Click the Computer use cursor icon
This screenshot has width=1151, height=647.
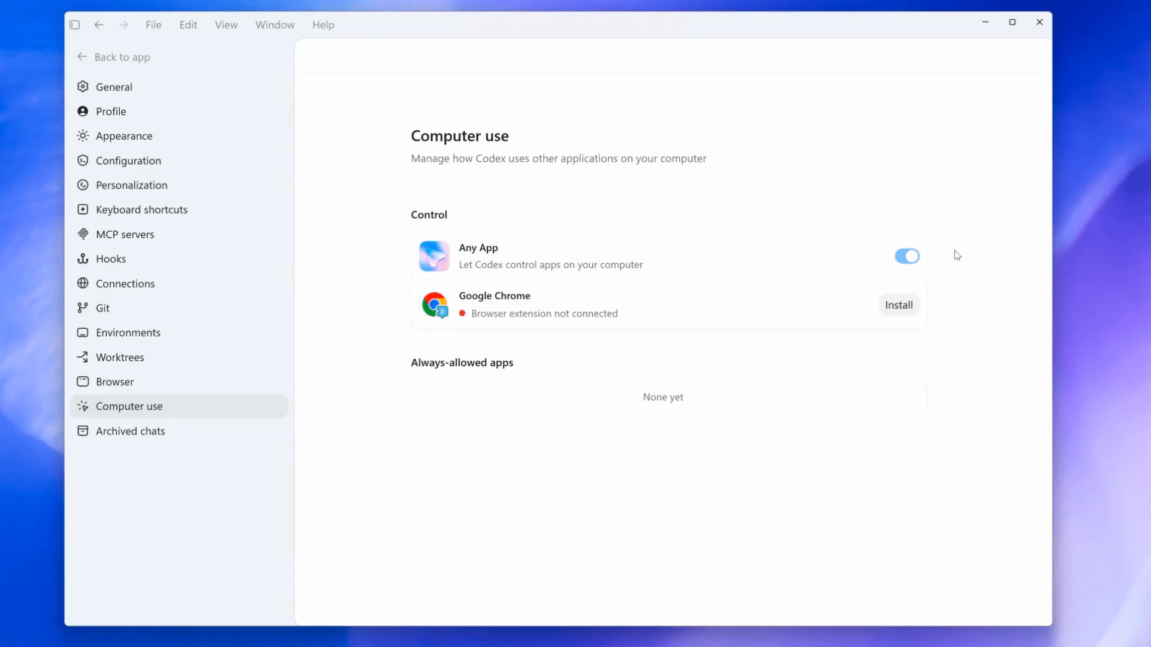pos(83,406)
